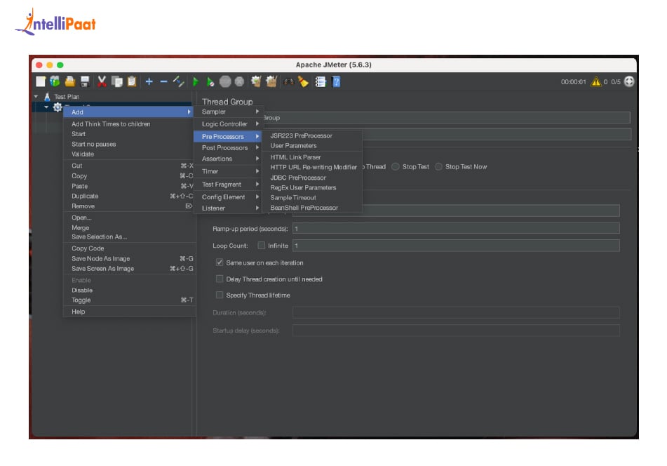Start the test with green play icon
This screenshot has height=466, width=667.
pyautogui.click(x=195, y=81)
